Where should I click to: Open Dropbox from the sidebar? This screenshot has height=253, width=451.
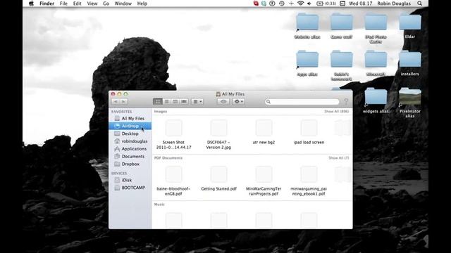click(x=130, y=164)
